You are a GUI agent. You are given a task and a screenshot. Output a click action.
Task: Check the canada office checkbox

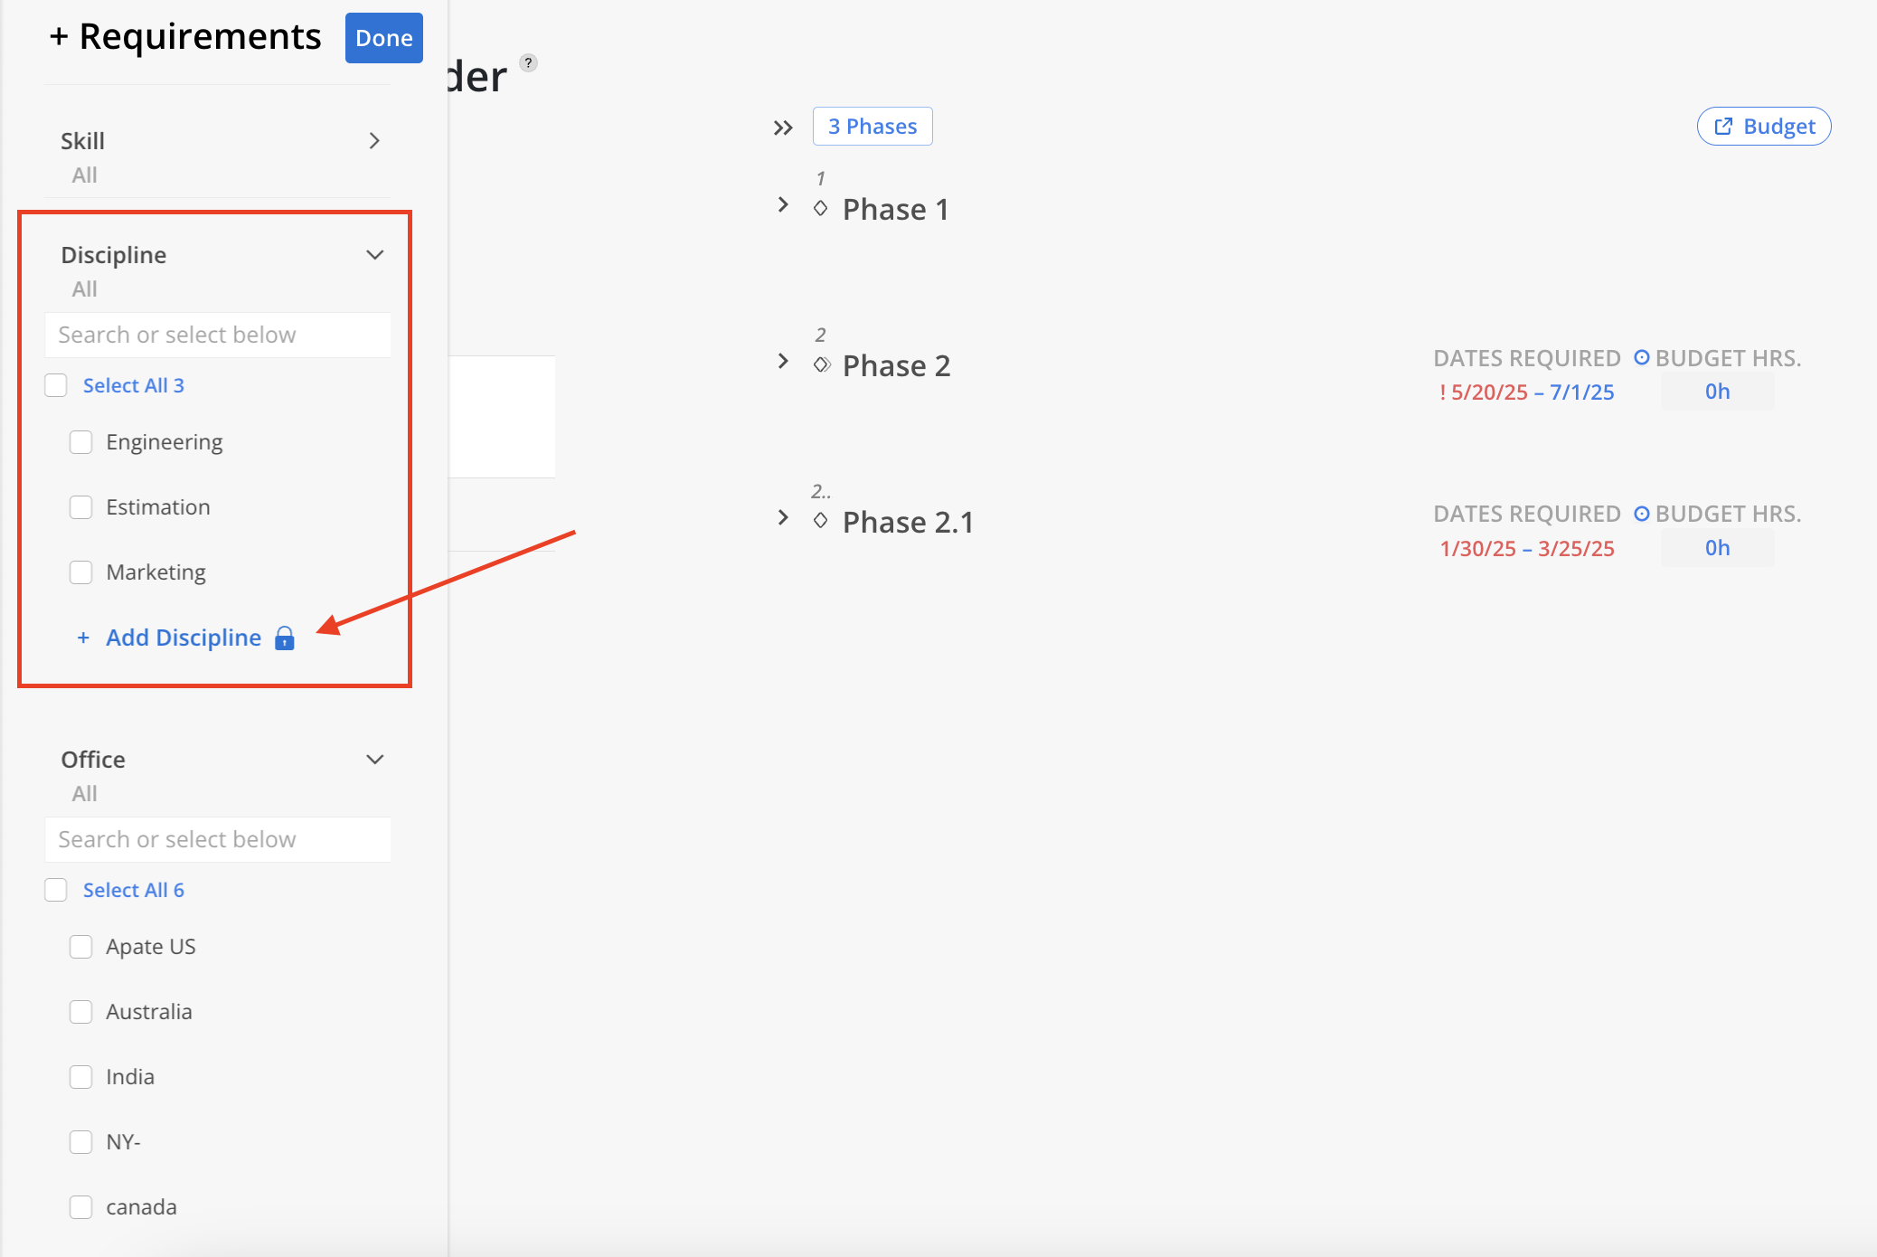(x=81, y=1207)
